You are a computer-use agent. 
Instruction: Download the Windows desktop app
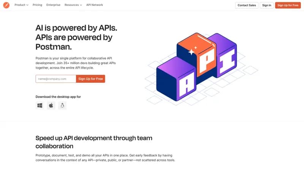point(40,105)
